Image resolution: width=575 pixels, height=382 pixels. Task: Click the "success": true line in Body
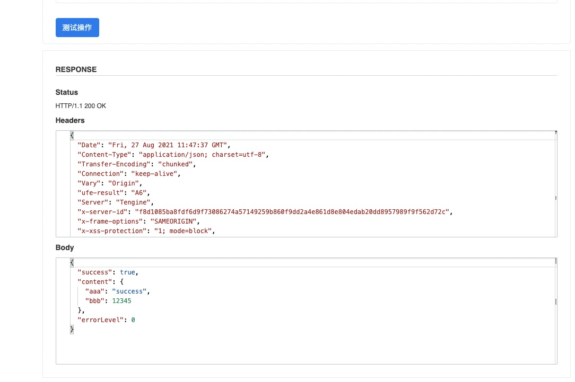click(x=108, y=272)
